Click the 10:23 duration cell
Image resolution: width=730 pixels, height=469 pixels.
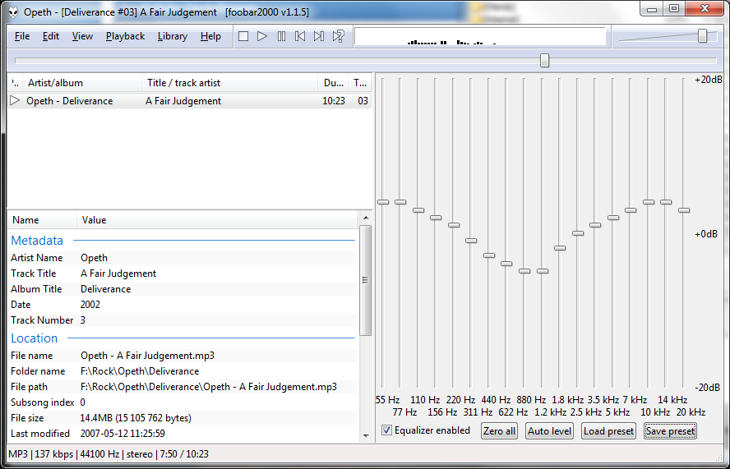pyautogui.click(x=334, y=101)
